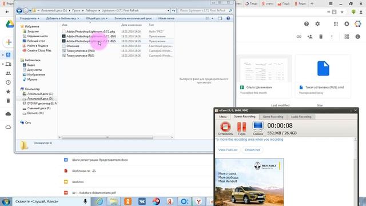Click Записать на оптический диск

(133, 18)
